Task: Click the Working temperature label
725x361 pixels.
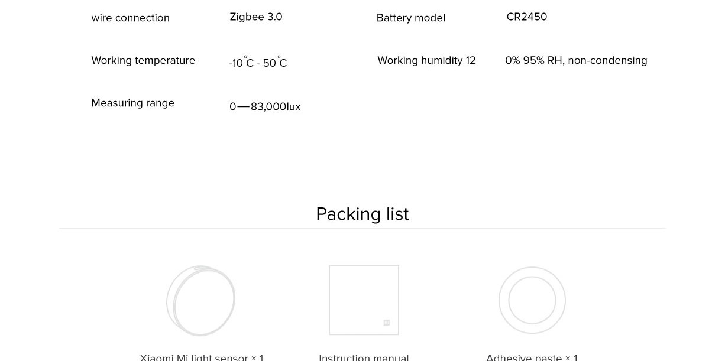Action: pos(143,60)
